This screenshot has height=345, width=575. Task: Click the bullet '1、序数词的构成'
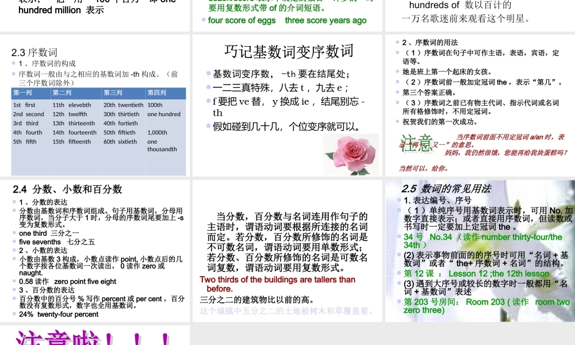pyautogui.click(x=47, y=64)
